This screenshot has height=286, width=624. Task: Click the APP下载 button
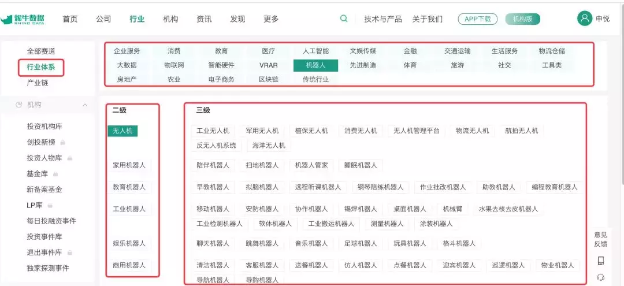[x=478, y=19]
